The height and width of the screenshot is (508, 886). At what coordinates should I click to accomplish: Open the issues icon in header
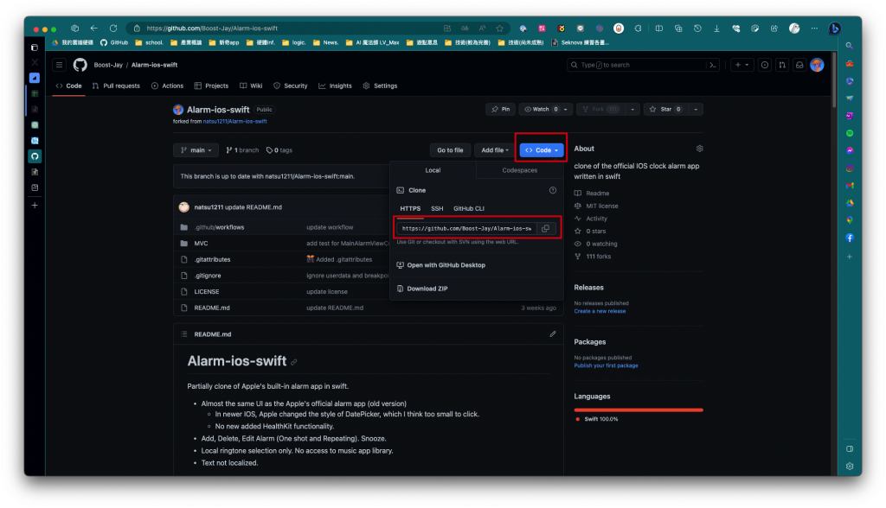(765, 65)
